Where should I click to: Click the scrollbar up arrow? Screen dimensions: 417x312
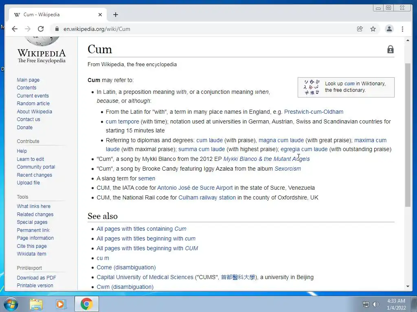(x=408, y=40)
